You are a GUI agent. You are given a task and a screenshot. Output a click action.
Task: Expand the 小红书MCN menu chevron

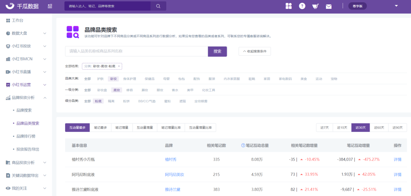click(45, 59)
